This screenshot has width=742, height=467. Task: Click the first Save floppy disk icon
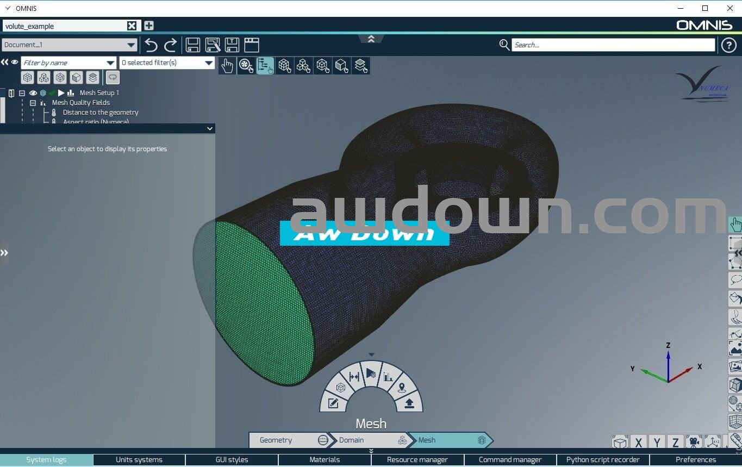pyautogui.click(x=193, y=45)
